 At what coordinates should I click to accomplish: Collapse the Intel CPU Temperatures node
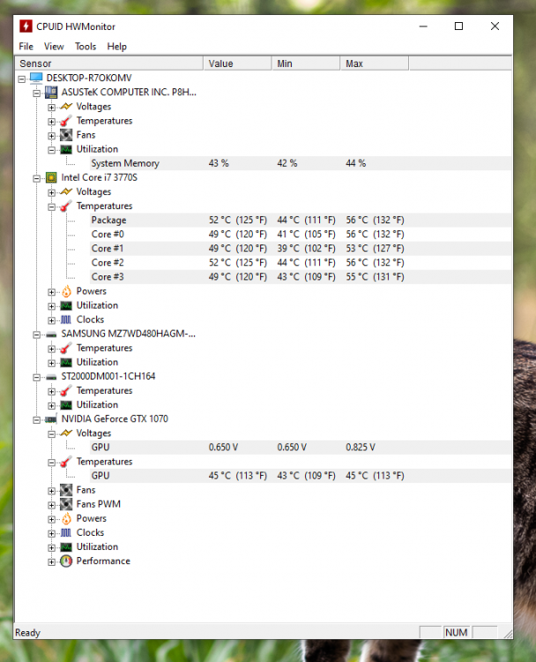click(x=51, y=207)
